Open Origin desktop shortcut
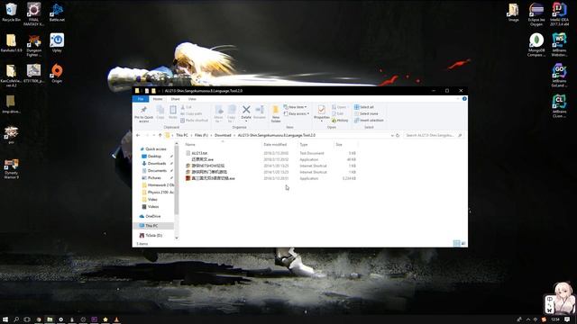 point(57,73)
